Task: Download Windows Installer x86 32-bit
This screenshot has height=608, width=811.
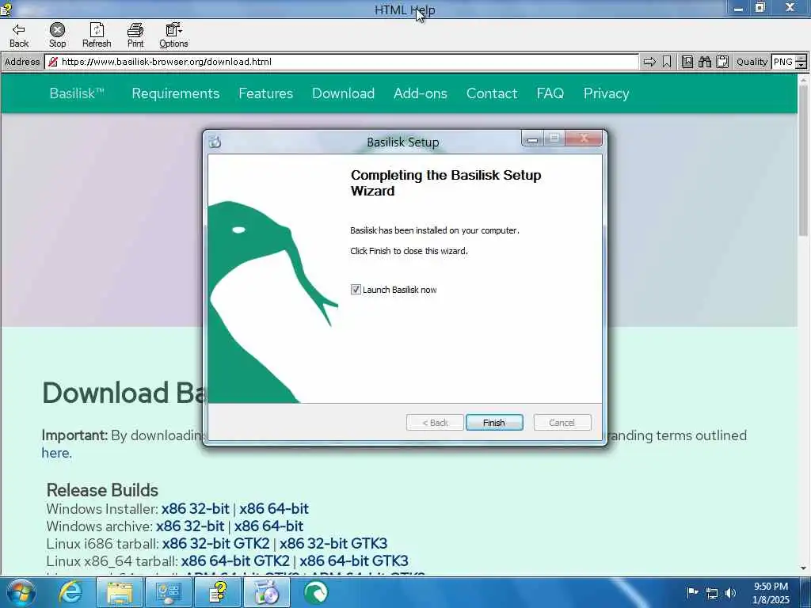Action: (196, 509)
